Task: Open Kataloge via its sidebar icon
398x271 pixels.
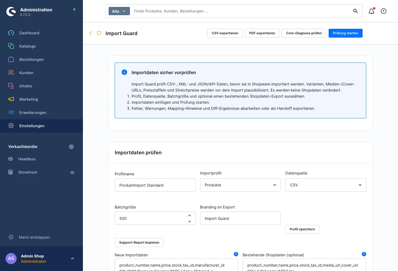Action: point(11,46)
